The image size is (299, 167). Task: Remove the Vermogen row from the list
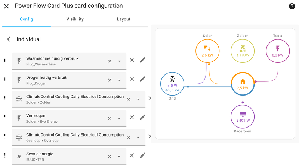[x=132, y=117]
